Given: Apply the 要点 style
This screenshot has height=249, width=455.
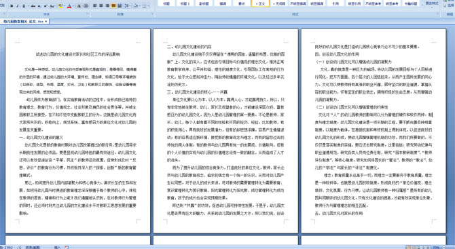Looking at the screenshot, I should point(242,3).
